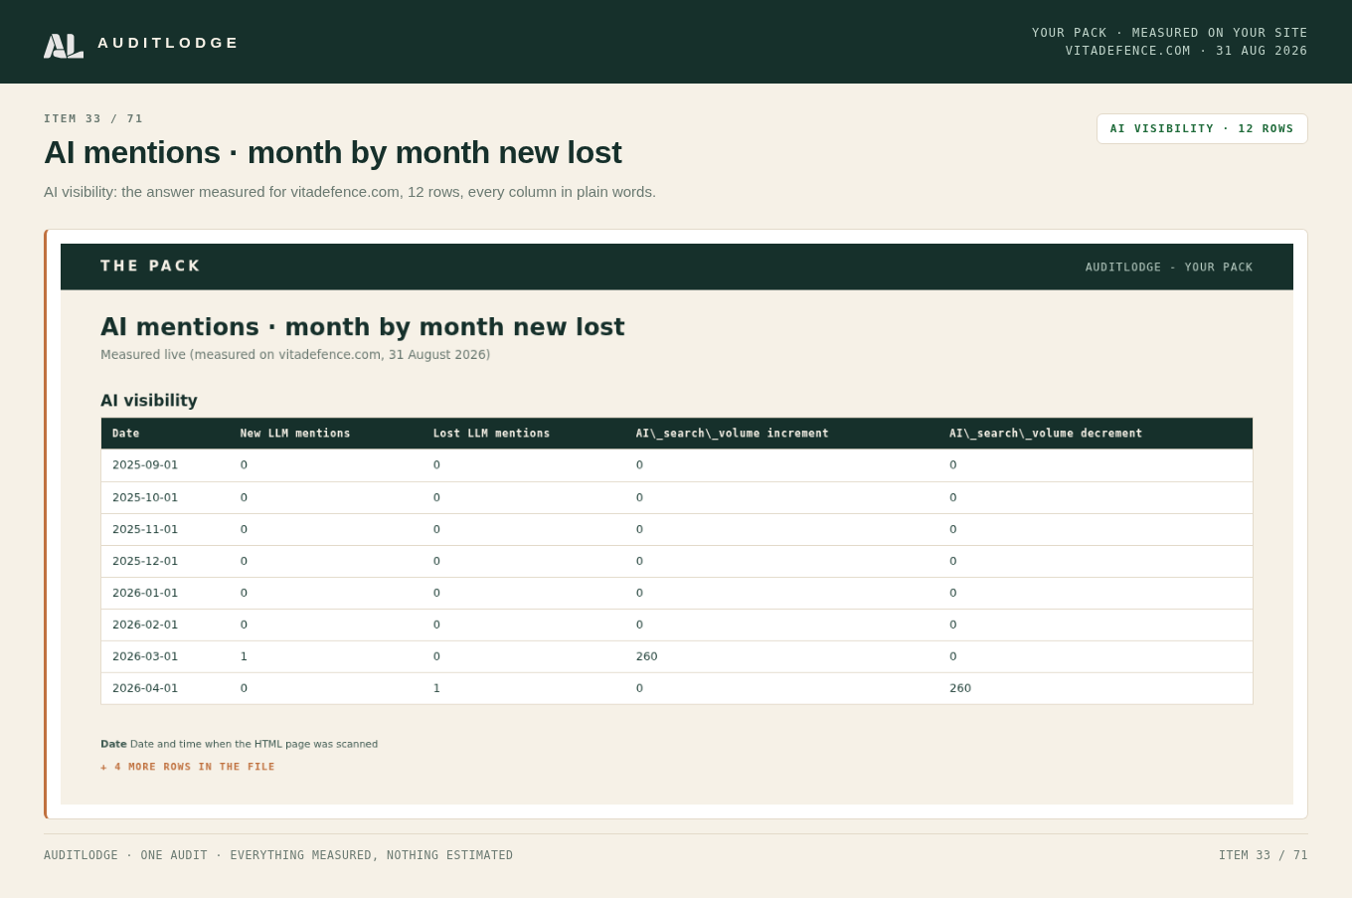Select the 2026-02-01 date cell
This screenshot has width=1352, height=898.
(145, 625)
